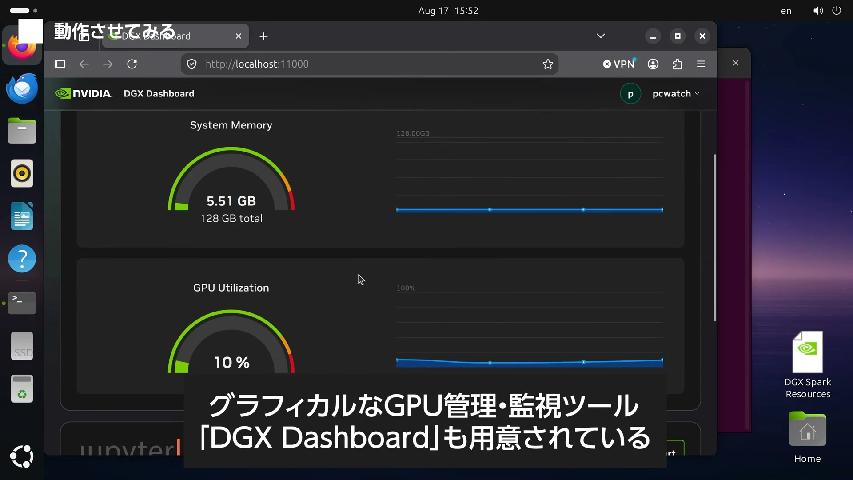This screenshot has width=853, height=480.
Task: Open the Help icon in dock
Action: pyautogui.click(x=22, y=259)
